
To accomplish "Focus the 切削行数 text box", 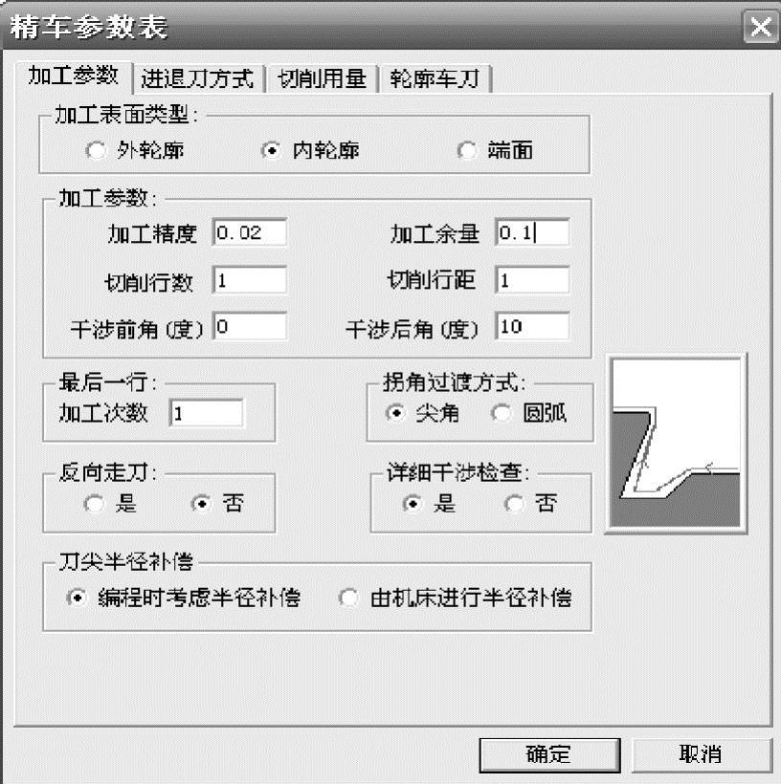I will tap(249, 280).
